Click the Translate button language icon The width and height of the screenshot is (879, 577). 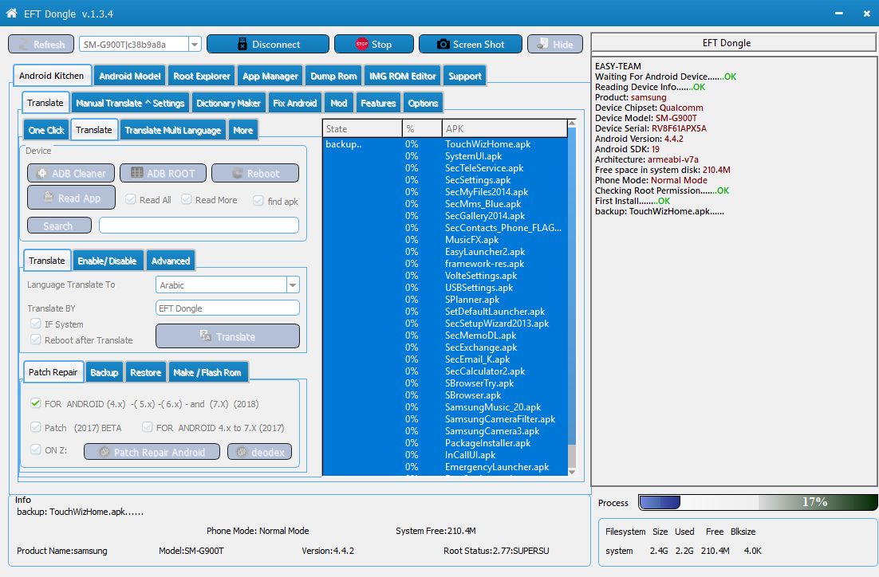pyautogui.click(x=206, y=336)
